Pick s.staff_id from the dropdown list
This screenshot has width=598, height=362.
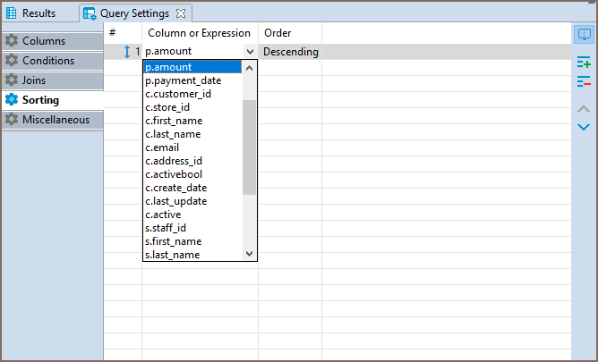pyautogui.click(x=166, y=228)
